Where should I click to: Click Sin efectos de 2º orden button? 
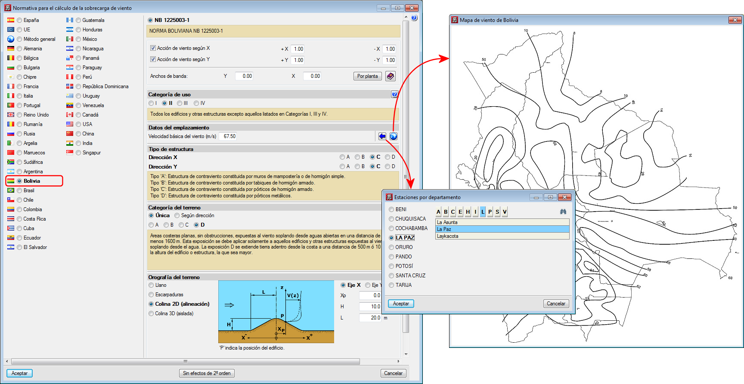tap(207, 373)
